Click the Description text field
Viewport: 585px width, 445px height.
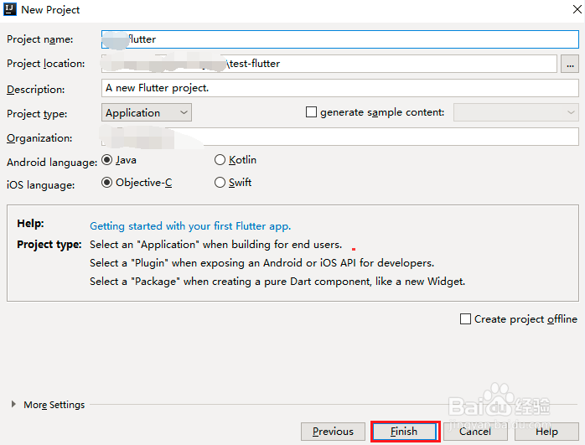[x=340, y=88]
